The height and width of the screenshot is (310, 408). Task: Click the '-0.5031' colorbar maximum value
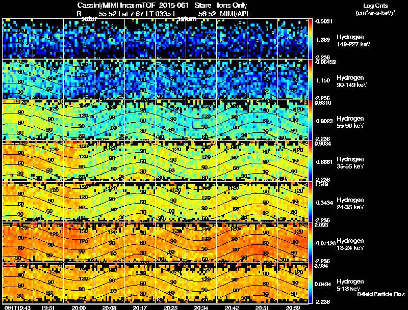tap(324, 21)
